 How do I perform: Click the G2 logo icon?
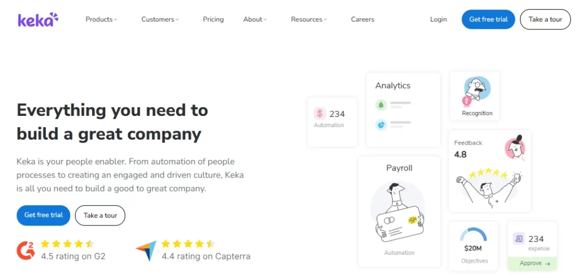coord(26,250)
